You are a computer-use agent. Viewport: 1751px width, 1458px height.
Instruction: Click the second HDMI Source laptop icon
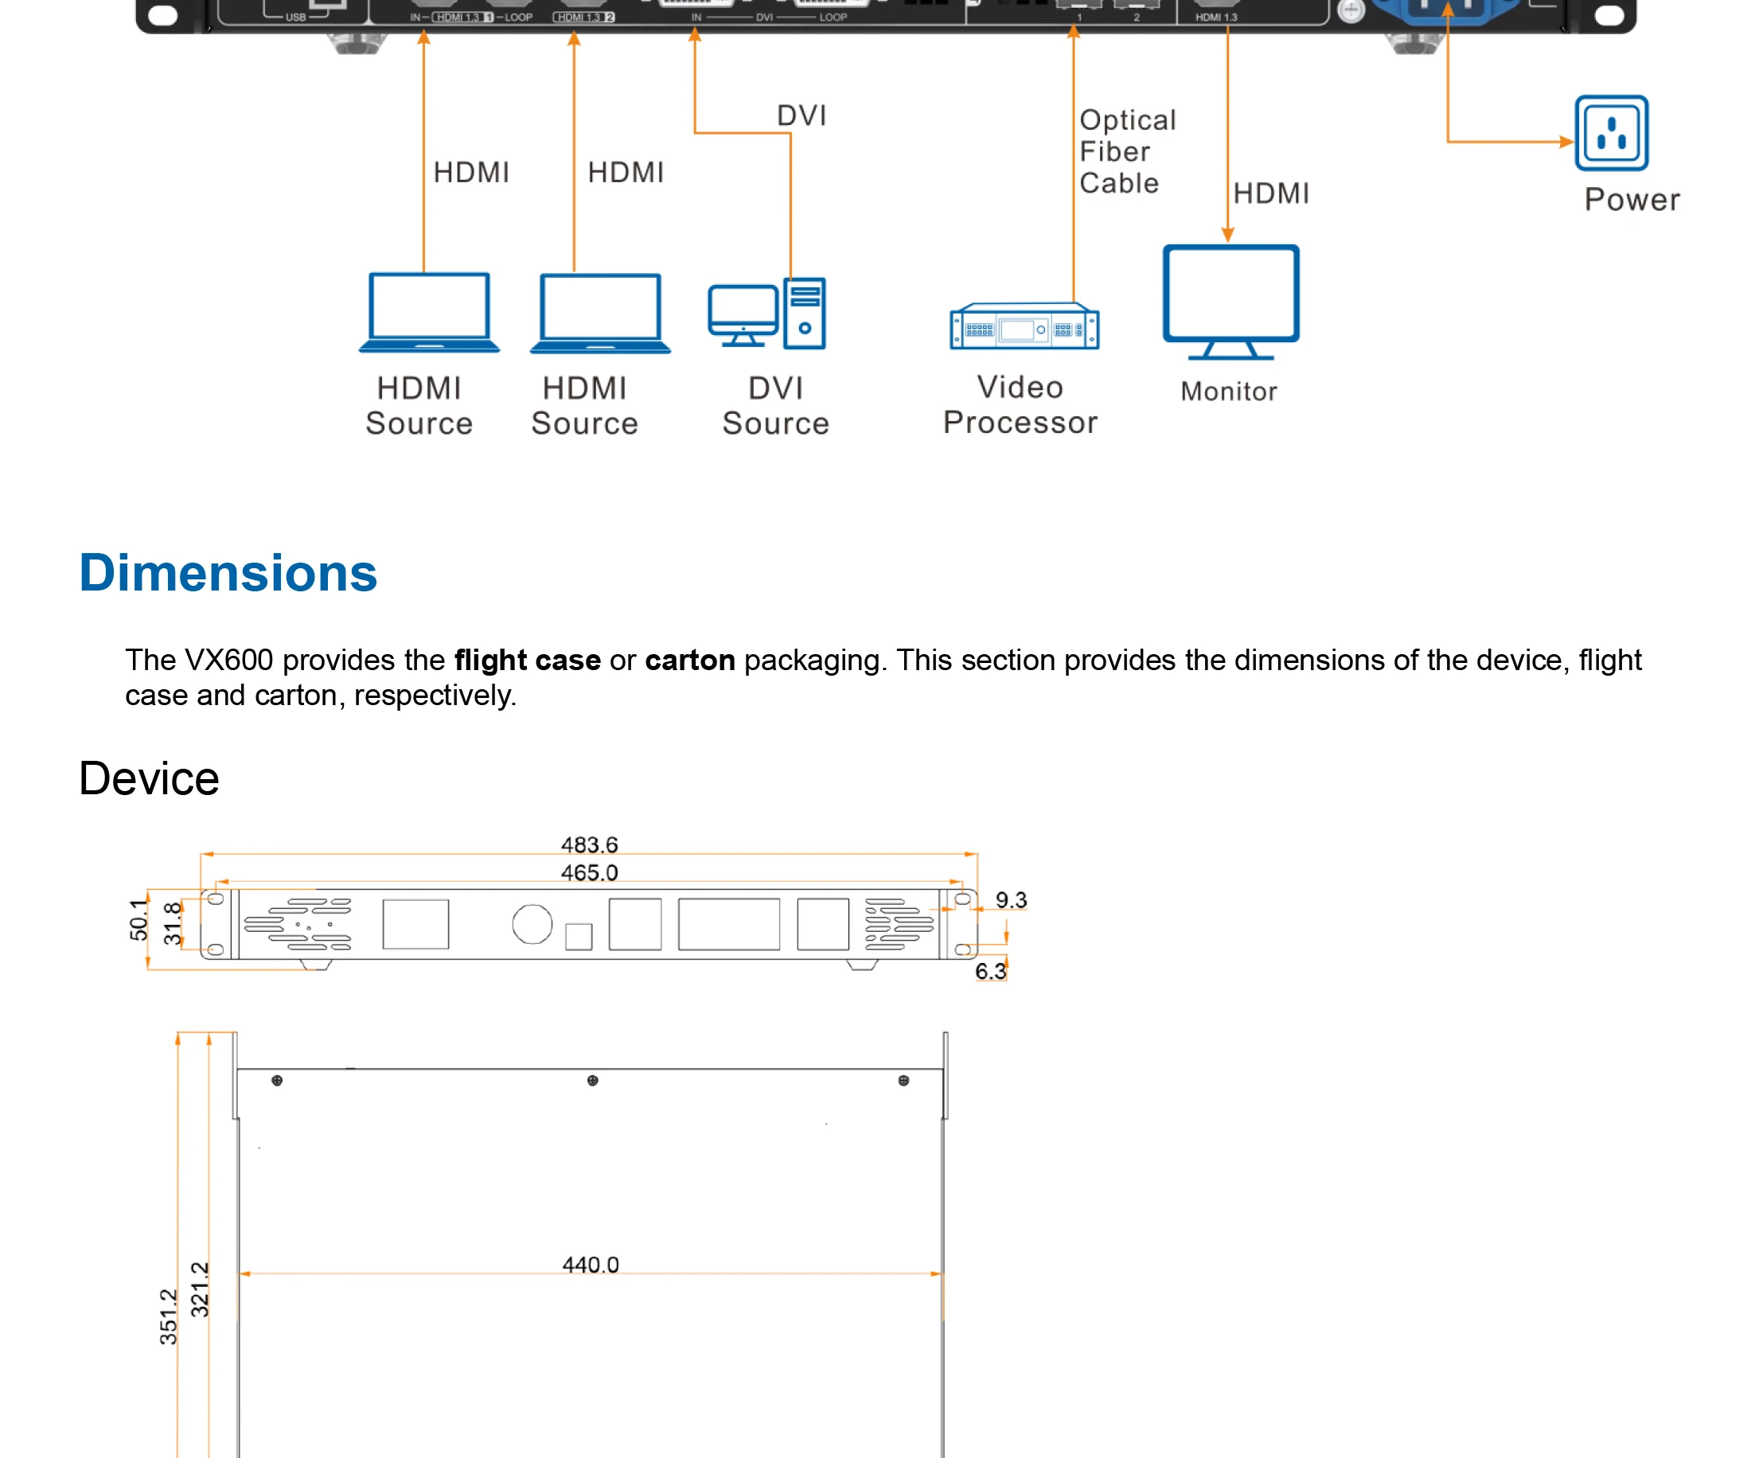click(599, 313)
